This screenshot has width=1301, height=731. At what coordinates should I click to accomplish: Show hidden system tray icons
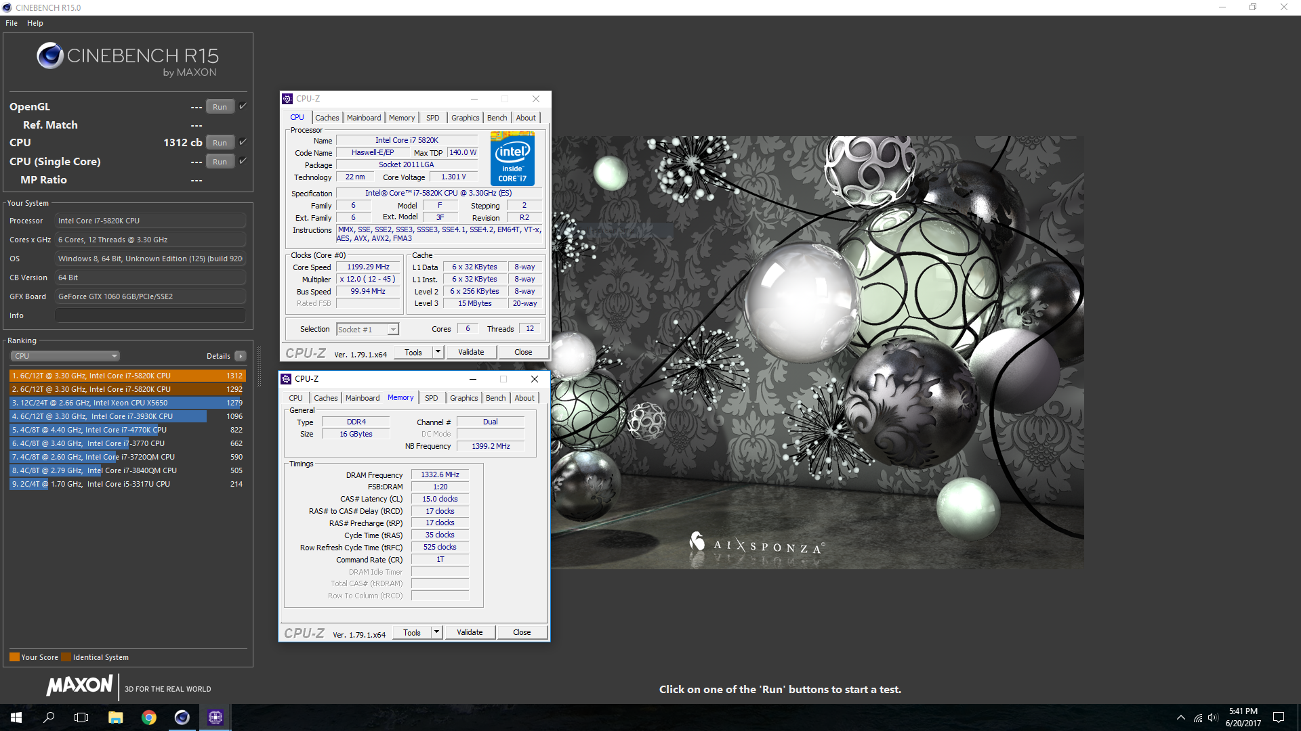pos(1181,717)
